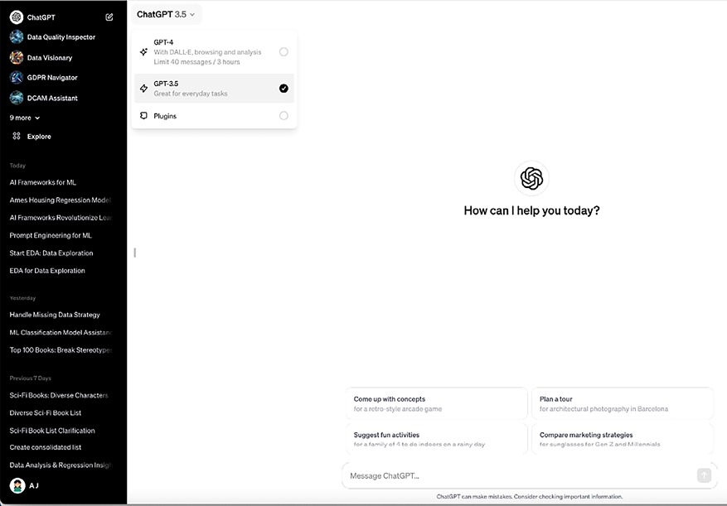
Task: Choose the Plugins menu option
Action: (x=214, y=115)
